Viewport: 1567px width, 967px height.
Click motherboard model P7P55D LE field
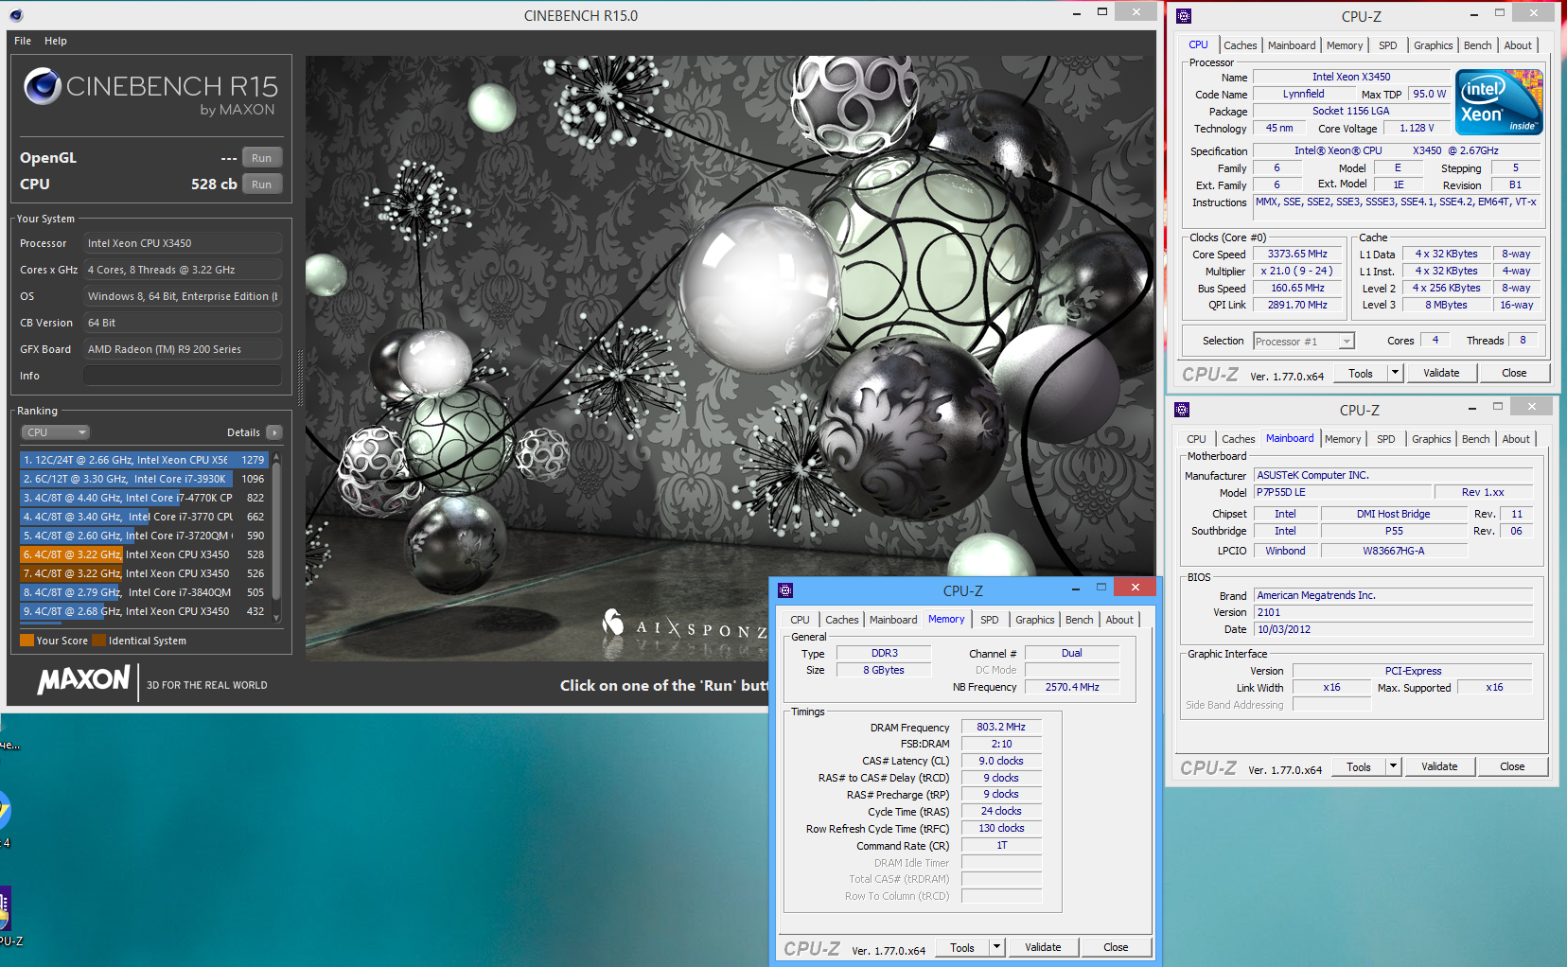(1343, 492)
